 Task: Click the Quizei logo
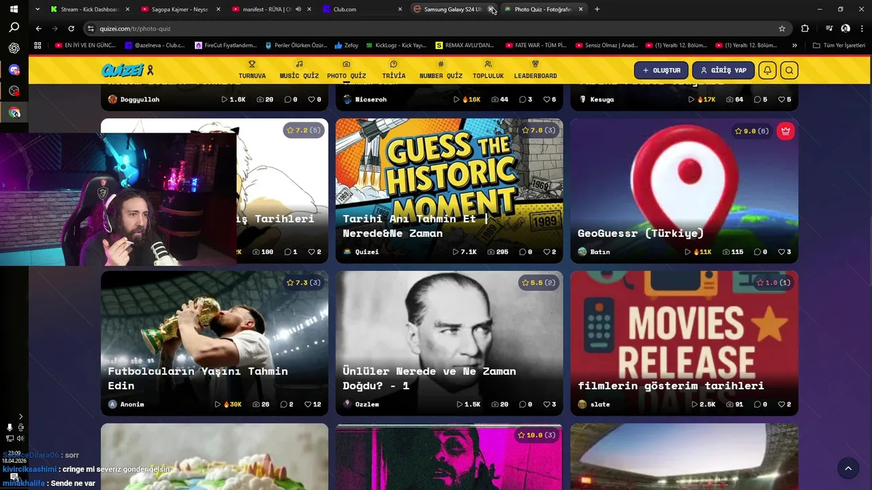(x=127, y=70)
